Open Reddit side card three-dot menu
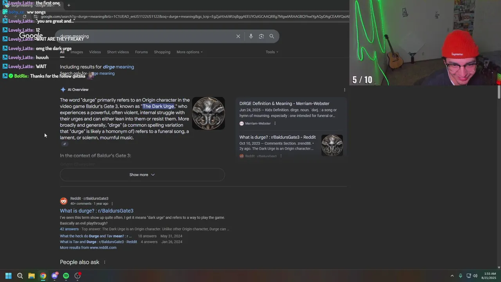Screen dimensions: 501x282 pos(281,156)
